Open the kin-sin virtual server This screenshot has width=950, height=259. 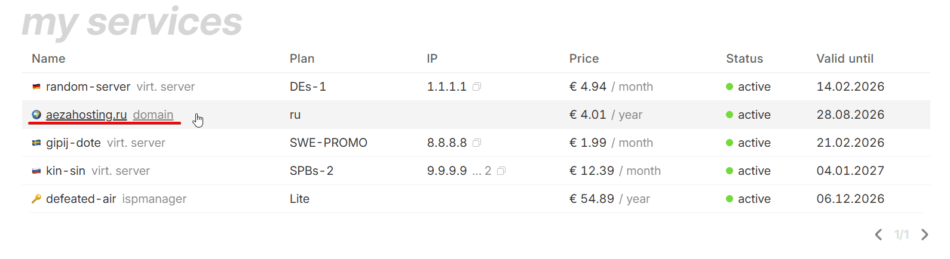point(66,171)
